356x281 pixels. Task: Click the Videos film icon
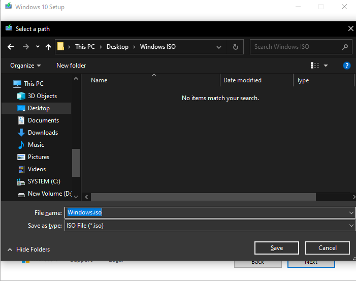21,169
